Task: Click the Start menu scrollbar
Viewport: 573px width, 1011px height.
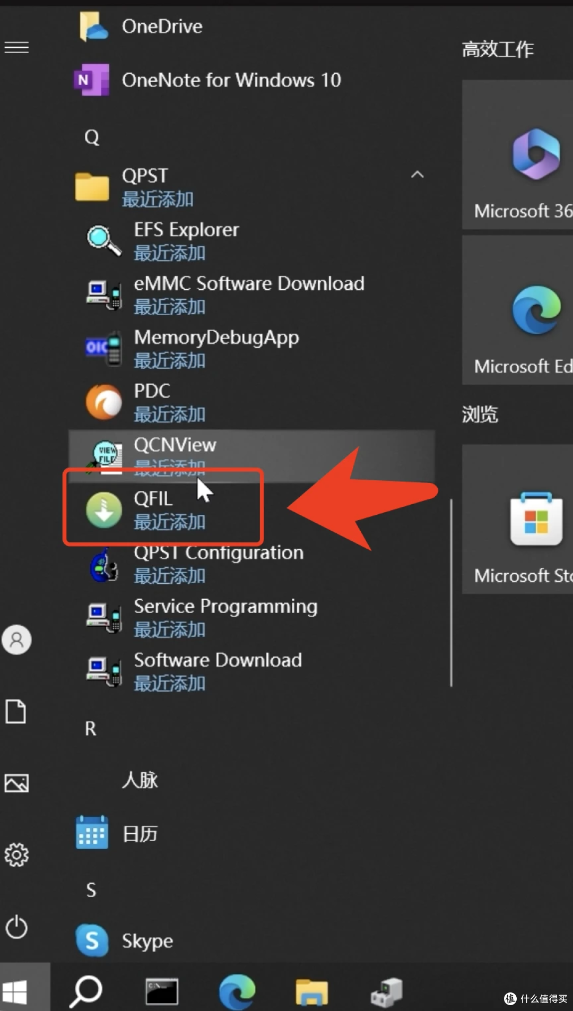Action: (451, 592)
